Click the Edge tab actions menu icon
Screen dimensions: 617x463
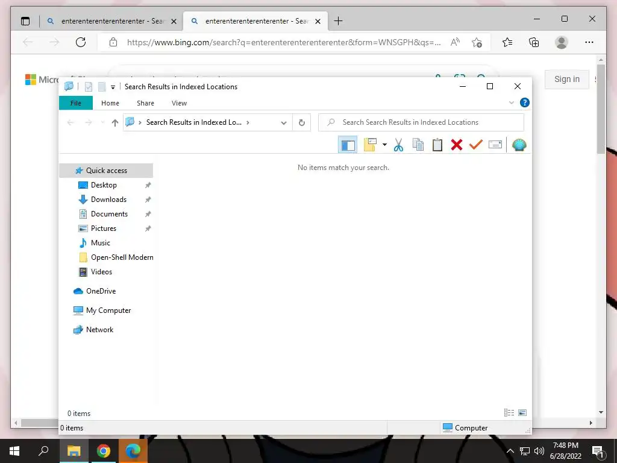click(x=25, y=21)
